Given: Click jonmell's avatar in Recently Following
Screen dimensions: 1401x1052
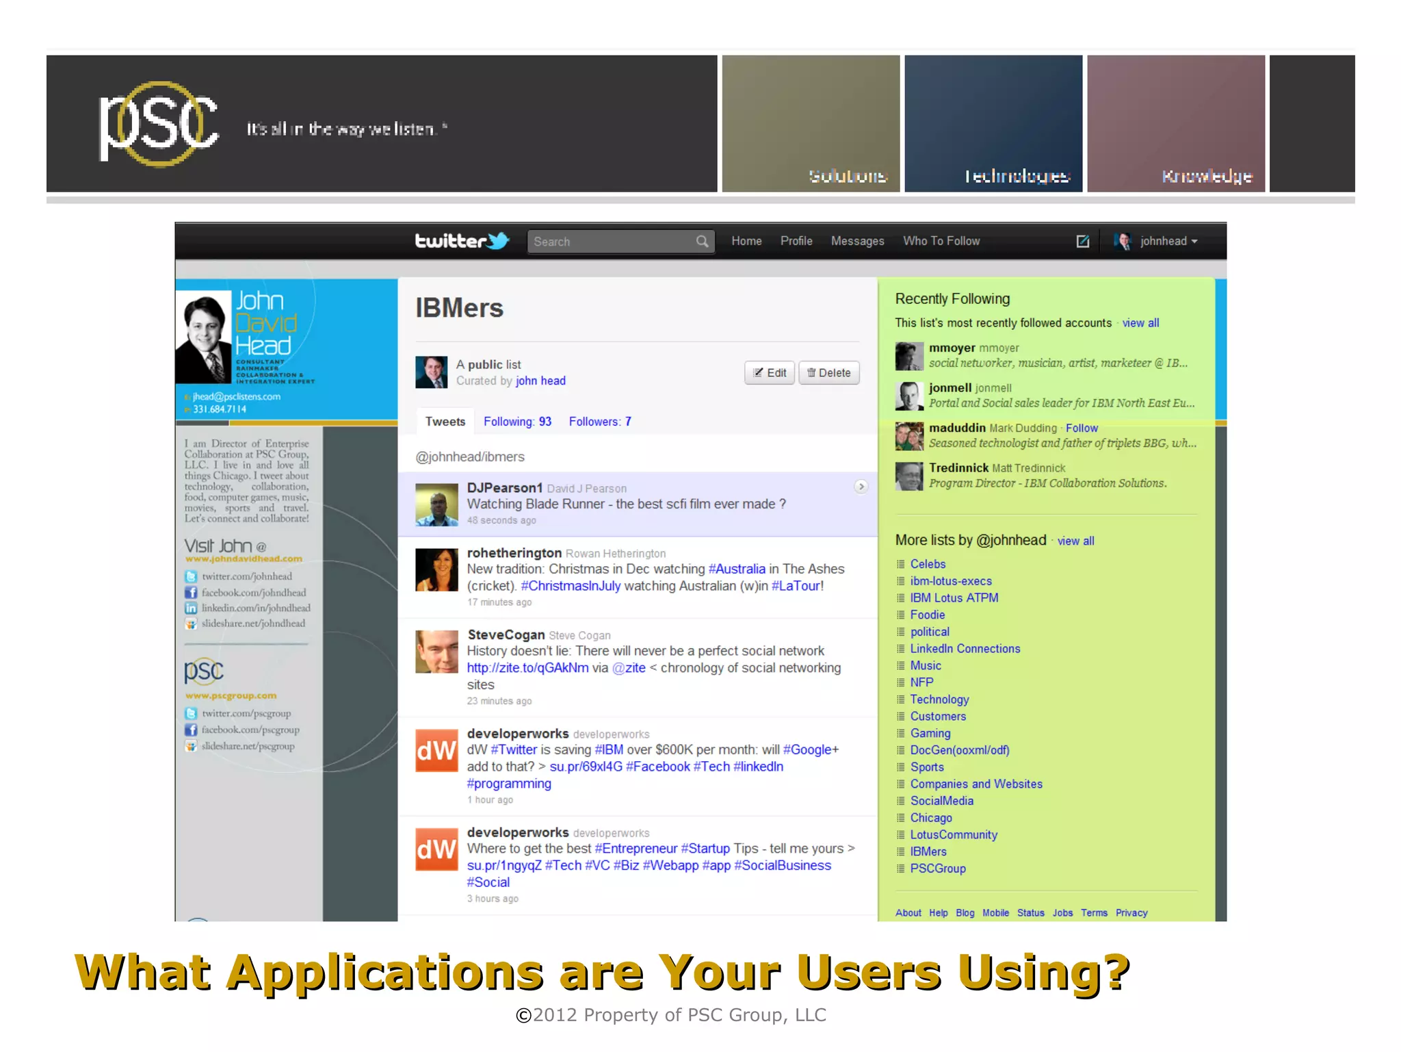Looking at the screenshot, I should 909,396.
